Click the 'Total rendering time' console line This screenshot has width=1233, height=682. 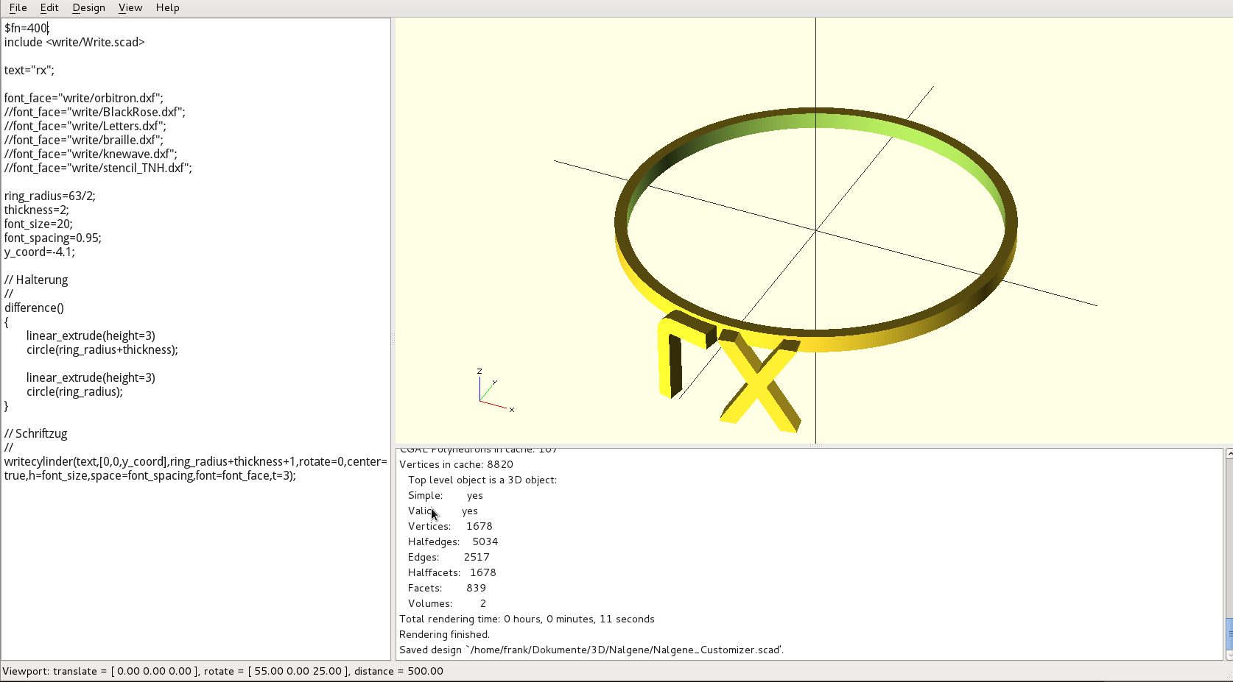pos(527,619)
